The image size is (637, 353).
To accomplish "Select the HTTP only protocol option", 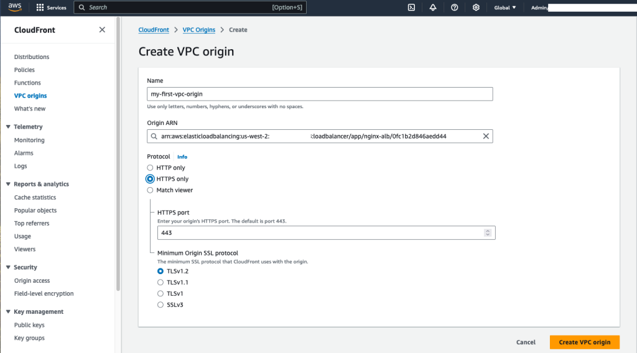I will (x=150, y=168).
